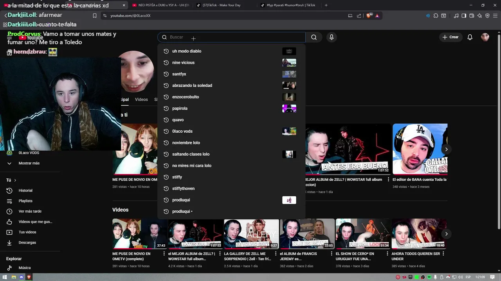Choose the 'abrazando la soledad' suggestion
Screen dimensions: 501x281
(231, 85)
